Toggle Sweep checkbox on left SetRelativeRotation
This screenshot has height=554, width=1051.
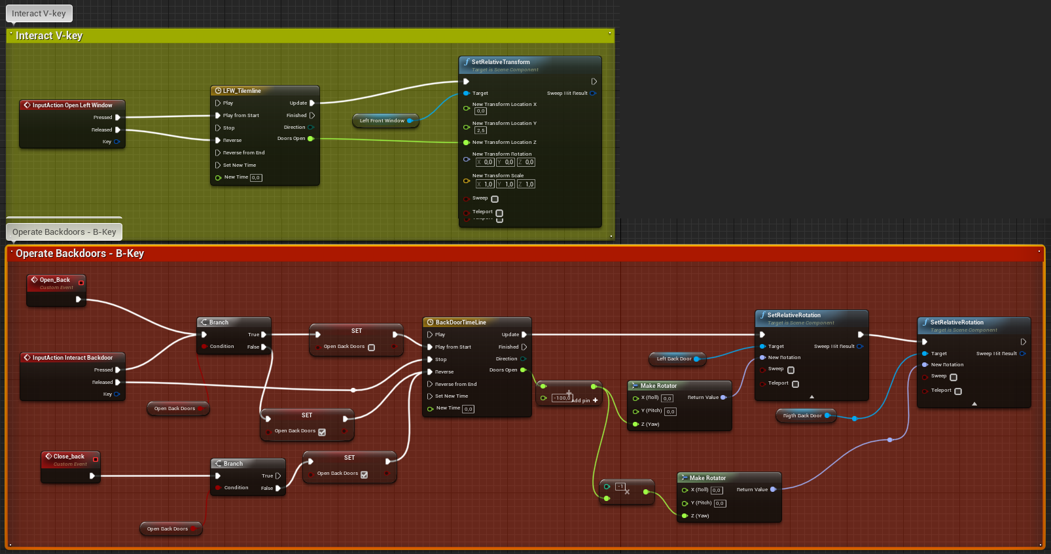point(791,370)
